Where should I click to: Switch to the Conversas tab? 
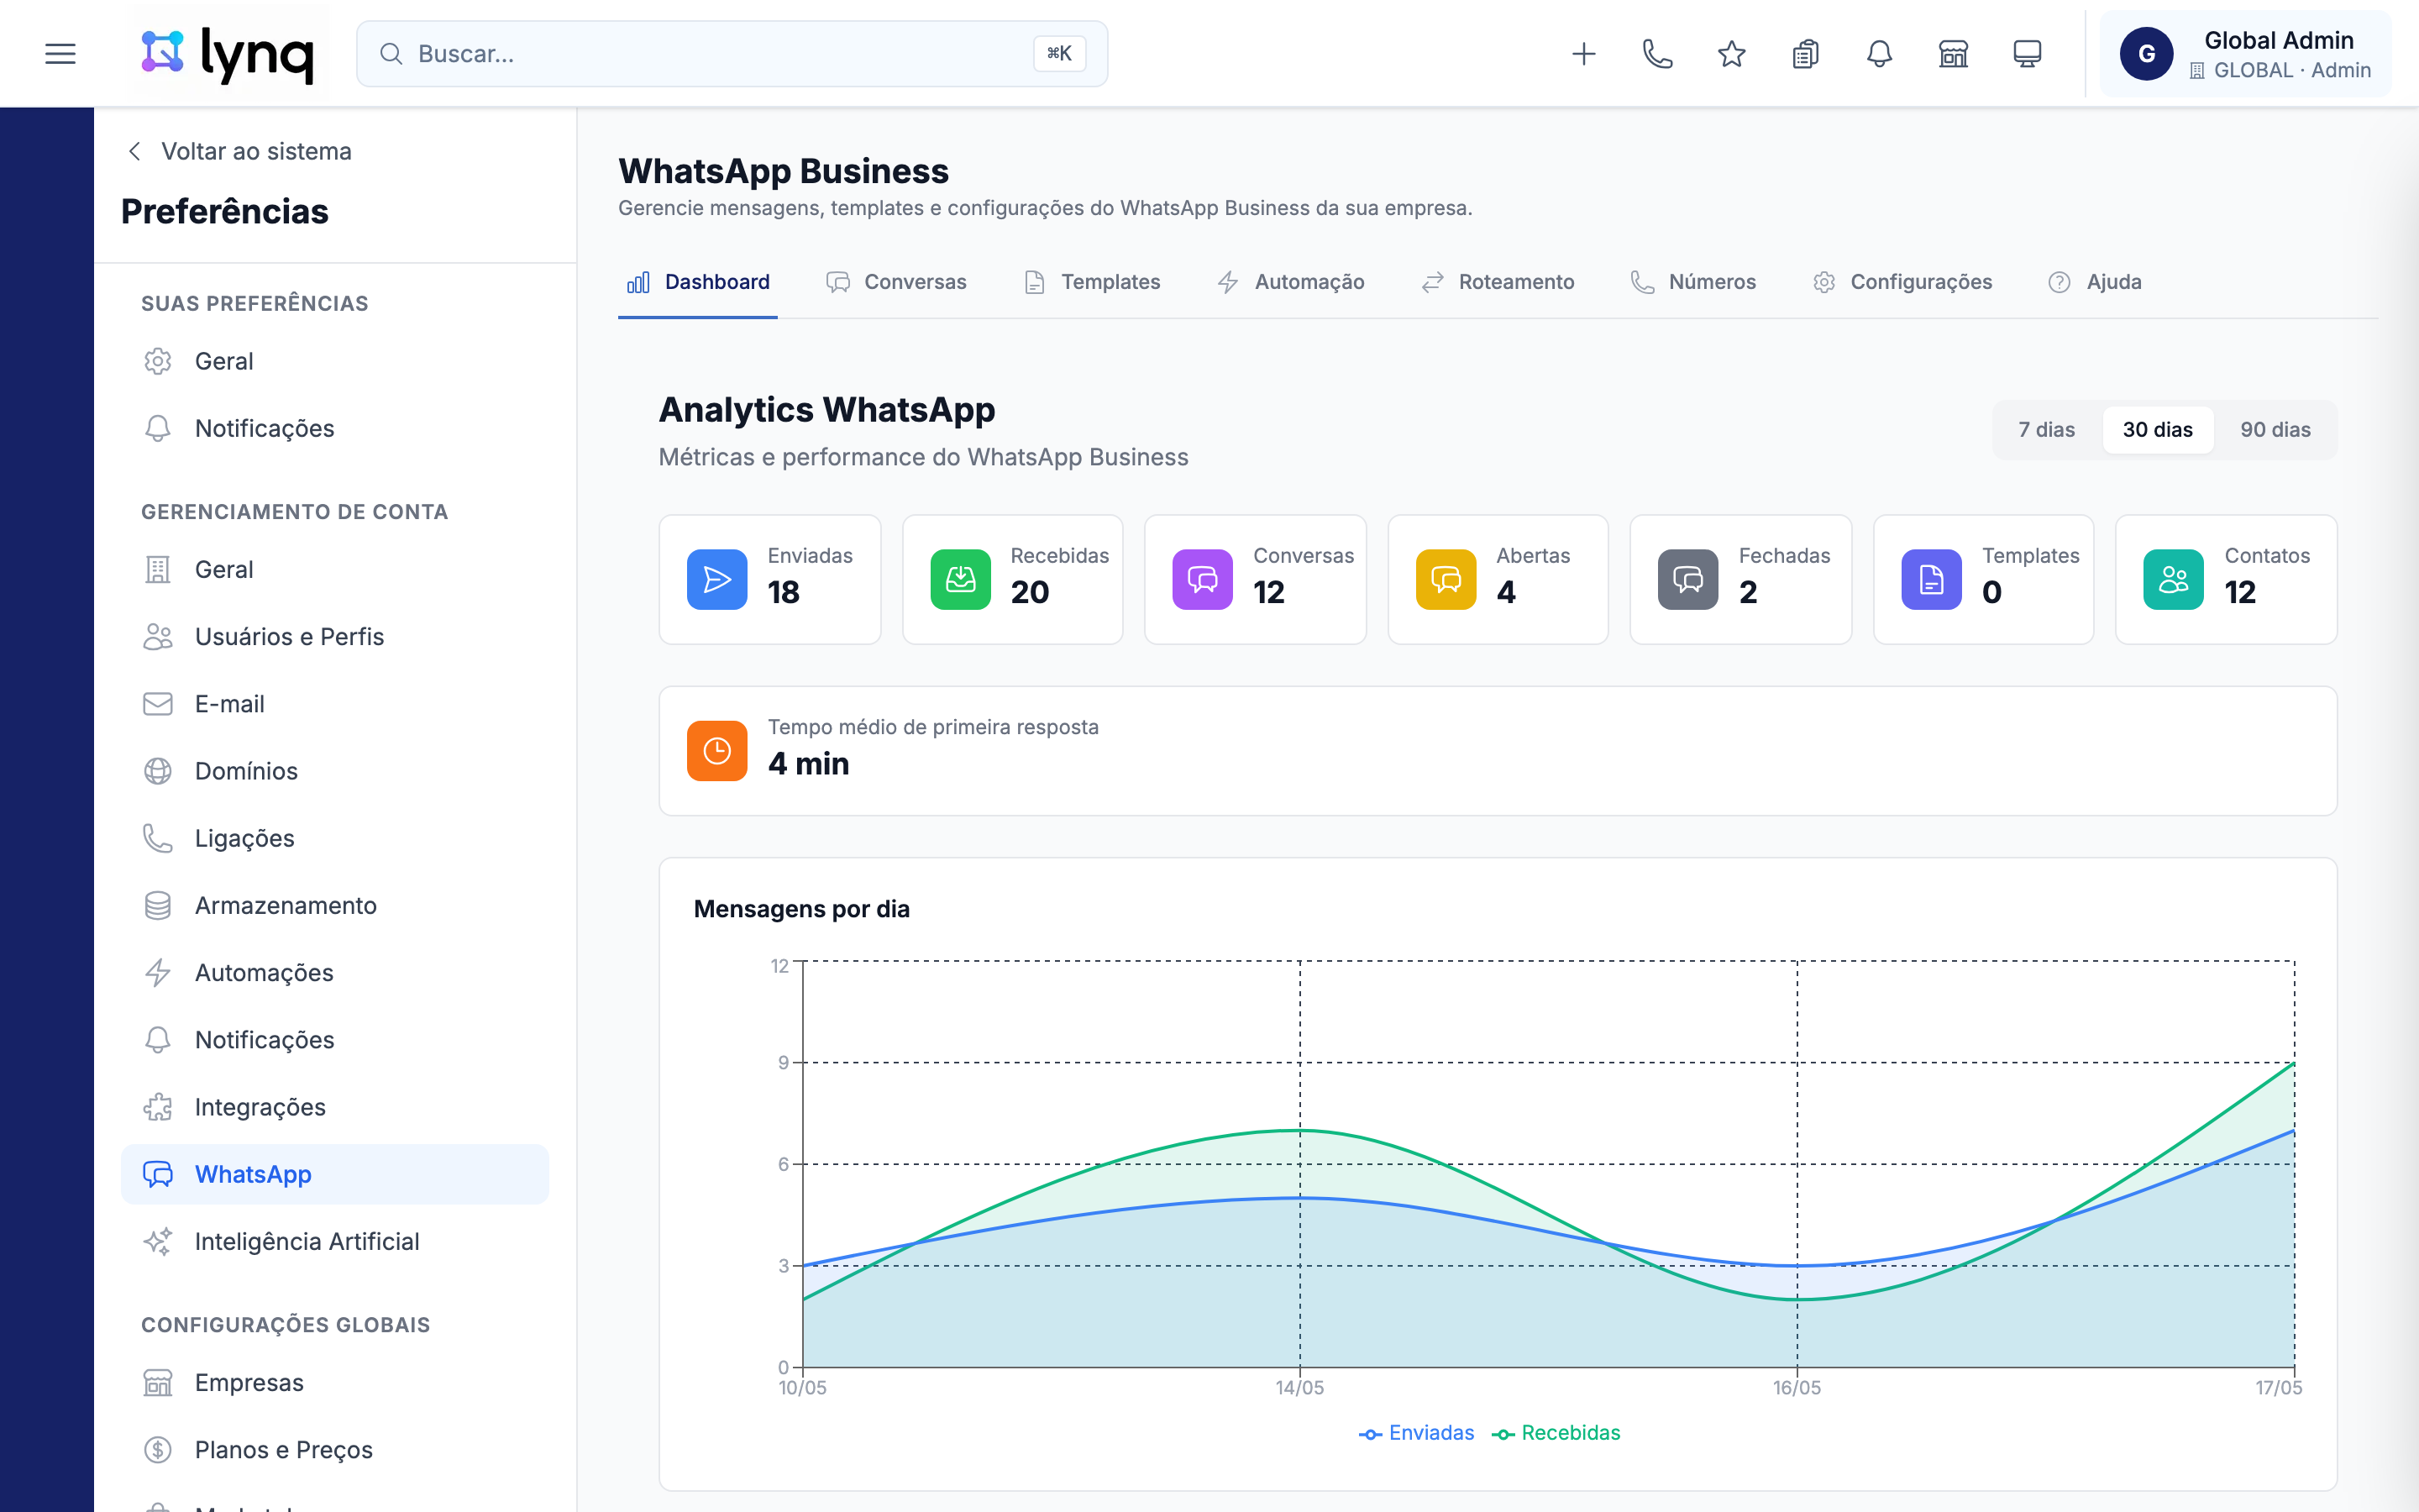click(895, 282)
